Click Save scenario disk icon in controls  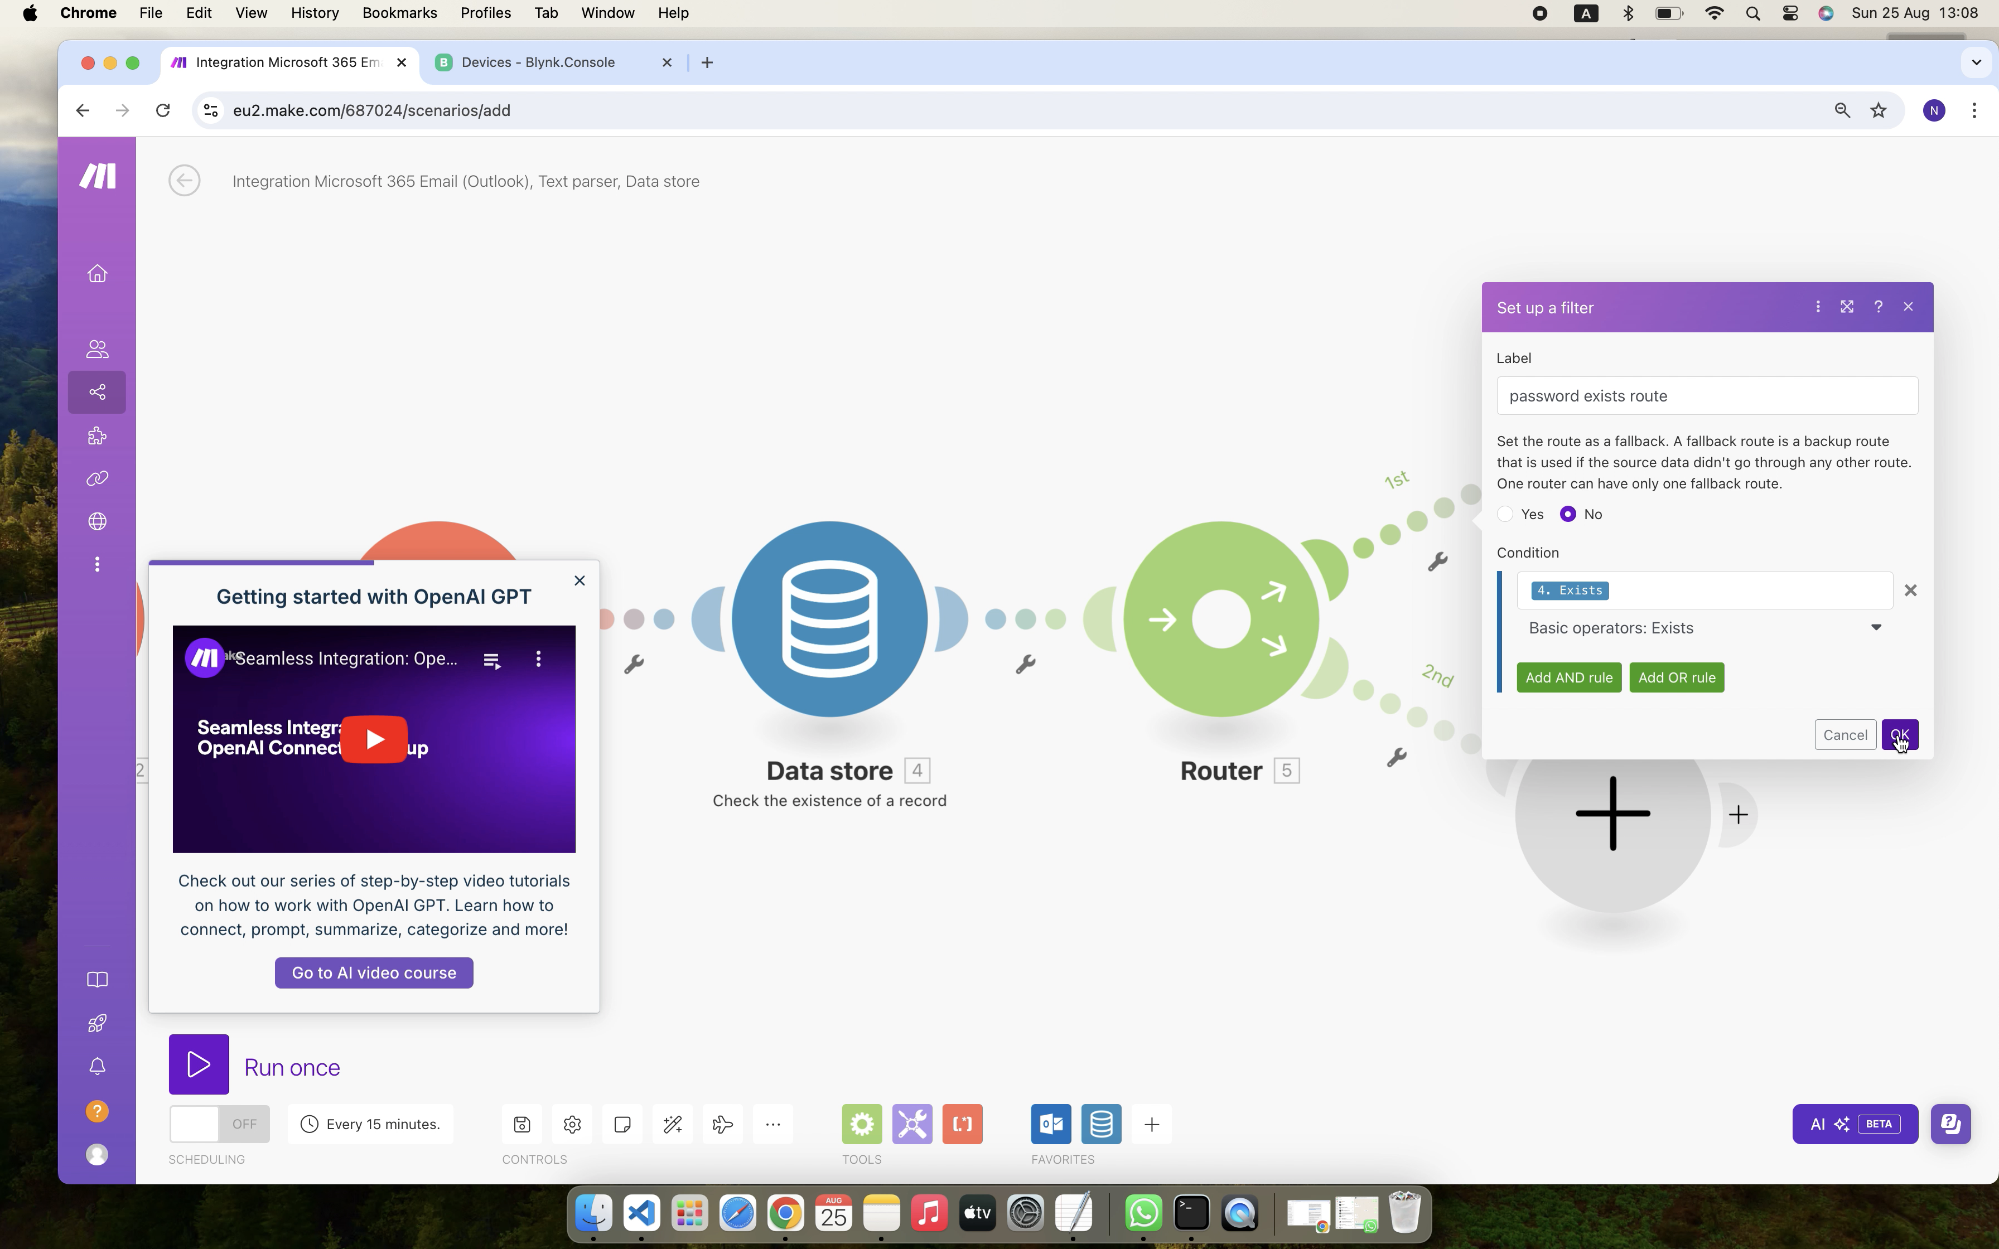pos(522,1124)
